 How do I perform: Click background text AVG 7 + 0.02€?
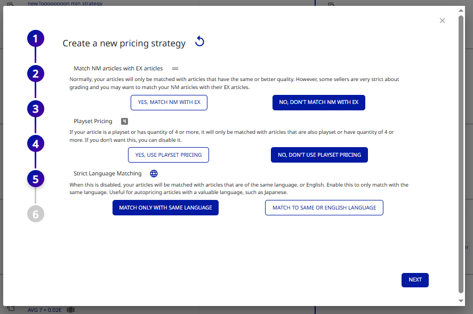pos(45,310)
